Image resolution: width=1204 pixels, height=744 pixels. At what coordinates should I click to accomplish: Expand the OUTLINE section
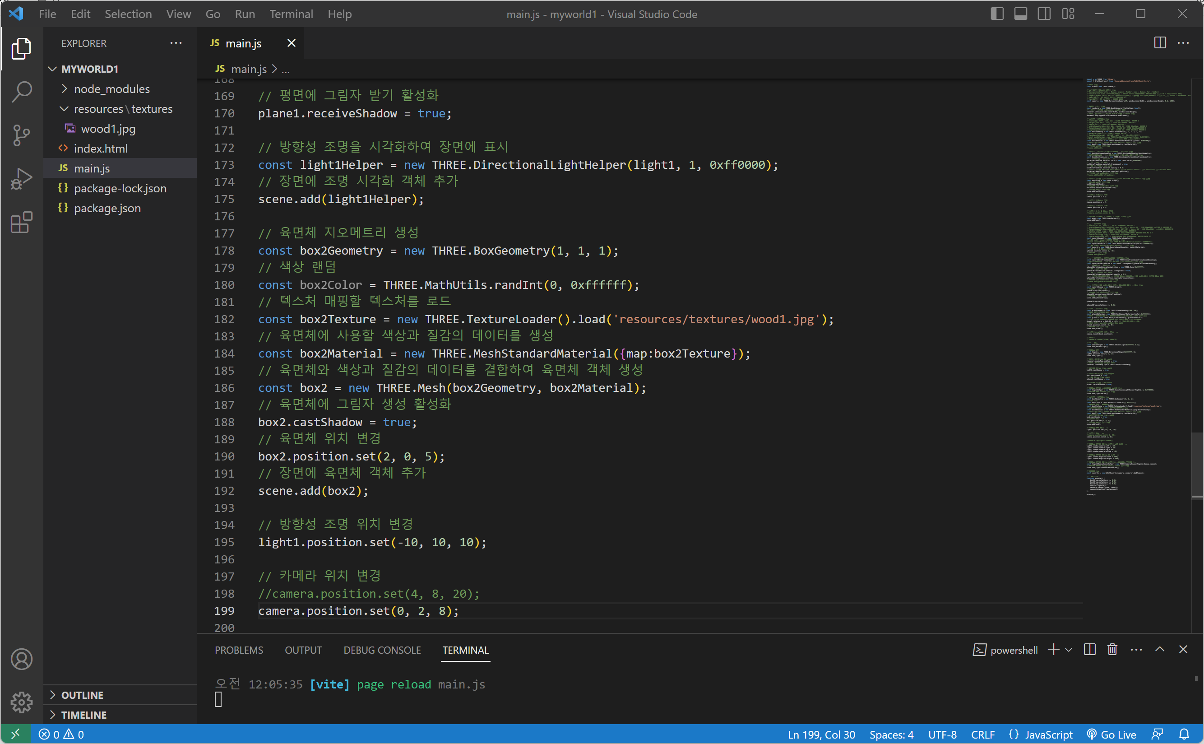[82, 695]
